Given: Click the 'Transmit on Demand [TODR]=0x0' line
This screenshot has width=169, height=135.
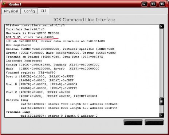Looking at the screenshot, I should pyautogui.click(x=54, y=57).
